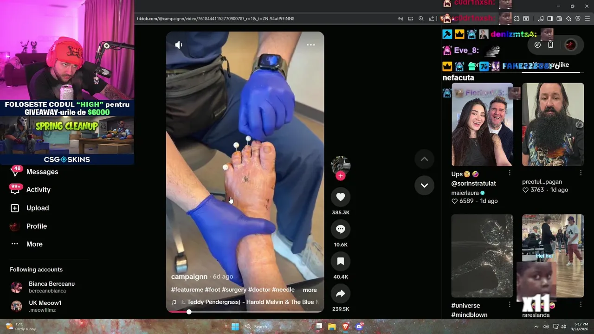Open the bearded man recommended video thumbnail
This screenshot has height=334, width=594.
(x=553, y=124)
